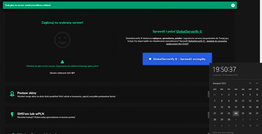Select November 27 in calendar

tap(257, 113)
